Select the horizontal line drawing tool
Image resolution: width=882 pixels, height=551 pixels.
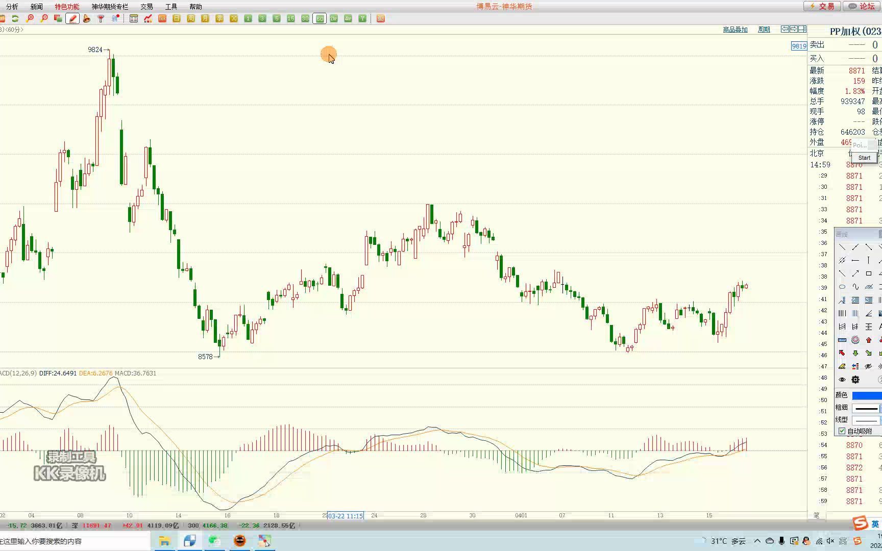(855, 260)
